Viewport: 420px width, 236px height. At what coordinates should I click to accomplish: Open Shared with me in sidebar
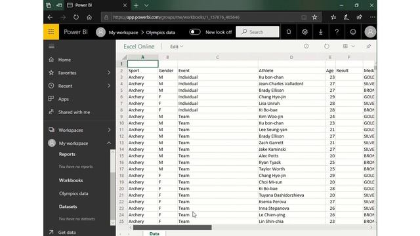(x=74, y=112)
